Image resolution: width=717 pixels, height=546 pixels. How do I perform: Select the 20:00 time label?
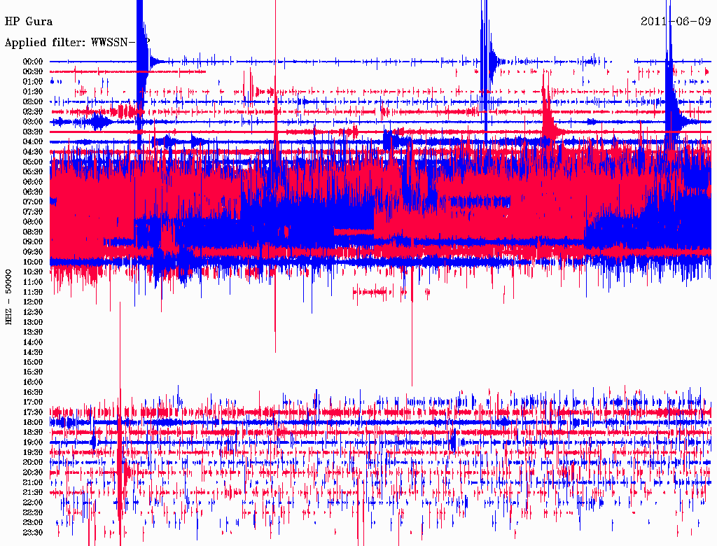click(33, 462)
